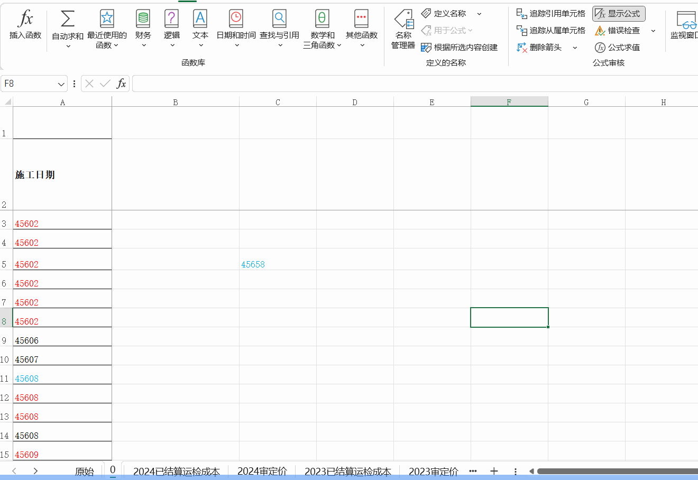This screenshot has width=698, height=480.
Task: Click the 插入函数 fx icon
Action: pyautogui.click(x=25, y=20)
